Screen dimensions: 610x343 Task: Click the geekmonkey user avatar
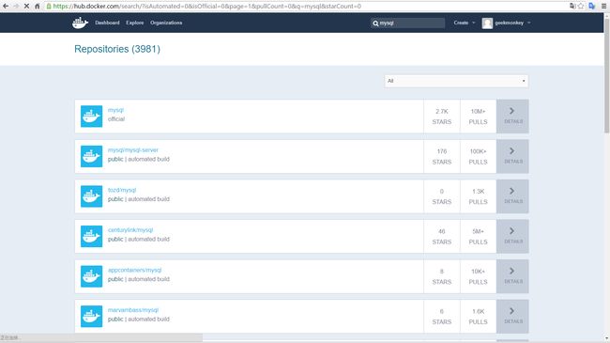pos(487,23)
